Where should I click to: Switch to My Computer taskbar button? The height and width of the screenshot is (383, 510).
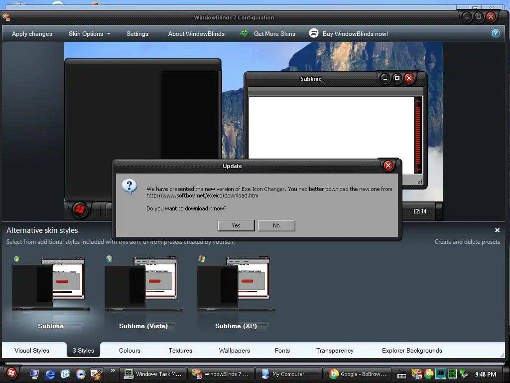coord(288,374)
